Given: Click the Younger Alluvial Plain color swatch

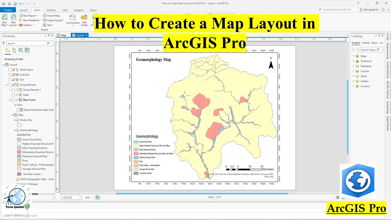Looking at the screenshot, I should (19, 169).
